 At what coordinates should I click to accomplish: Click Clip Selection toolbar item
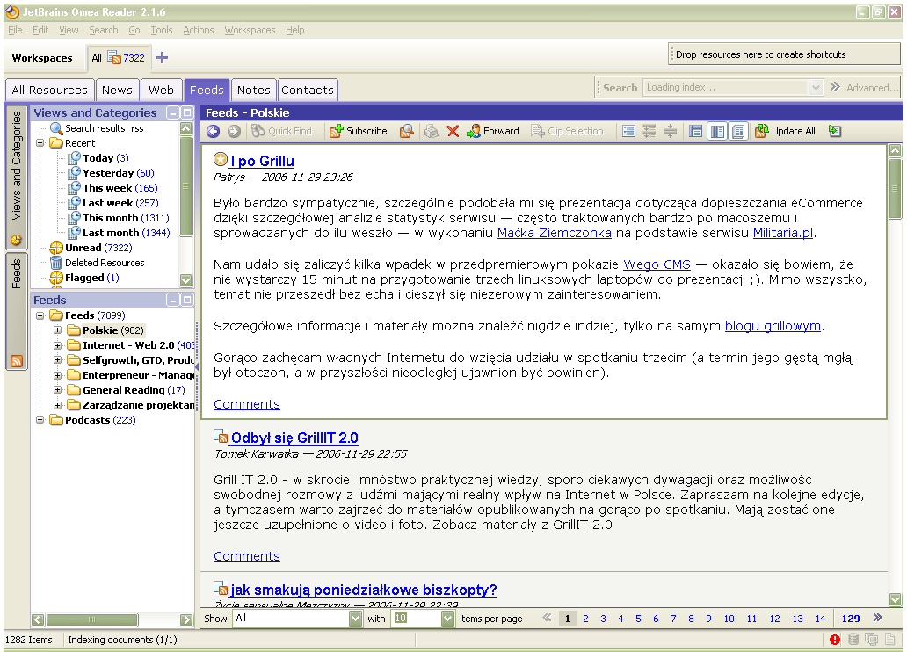[567, 131]
